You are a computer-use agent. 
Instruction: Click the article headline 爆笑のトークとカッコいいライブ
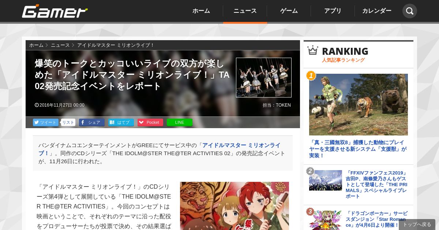click(x=132, y=75)
